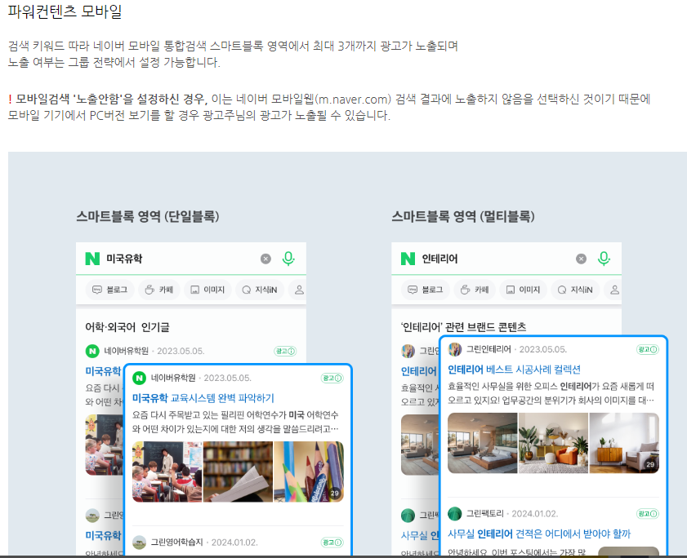This screenshot has height=558, width=687.
Task: Click the green N avatar in highlighted 네이버유학원 card
Action: point(140,379)
